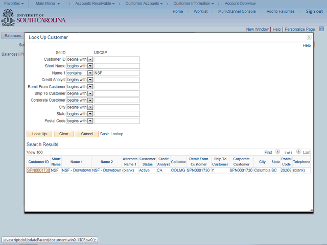327x245 pixels.
Task: Open MultiChannel Console link
Action: (x=237, y=11)
